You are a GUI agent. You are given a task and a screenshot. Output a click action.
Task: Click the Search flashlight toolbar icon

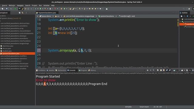pyautogui.click(x=73, y=9)
